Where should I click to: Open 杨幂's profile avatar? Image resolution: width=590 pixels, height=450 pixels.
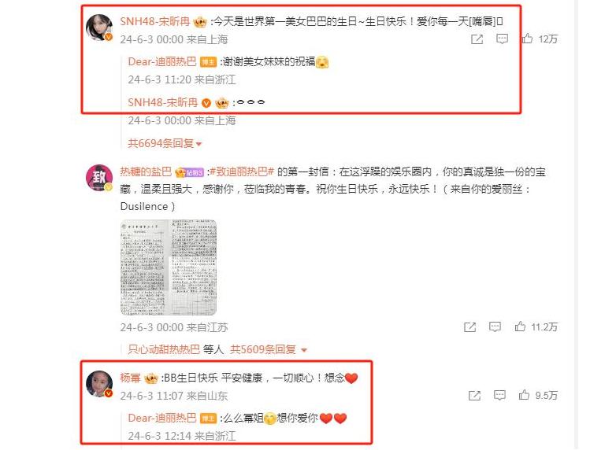[x=99, y=383]
